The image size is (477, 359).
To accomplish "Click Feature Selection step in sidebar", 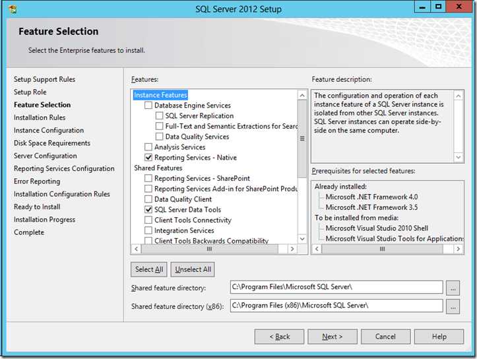I will click(42, 105).
